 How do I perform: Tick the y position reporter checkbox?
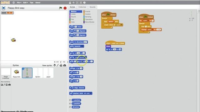(x=70, y=104)
